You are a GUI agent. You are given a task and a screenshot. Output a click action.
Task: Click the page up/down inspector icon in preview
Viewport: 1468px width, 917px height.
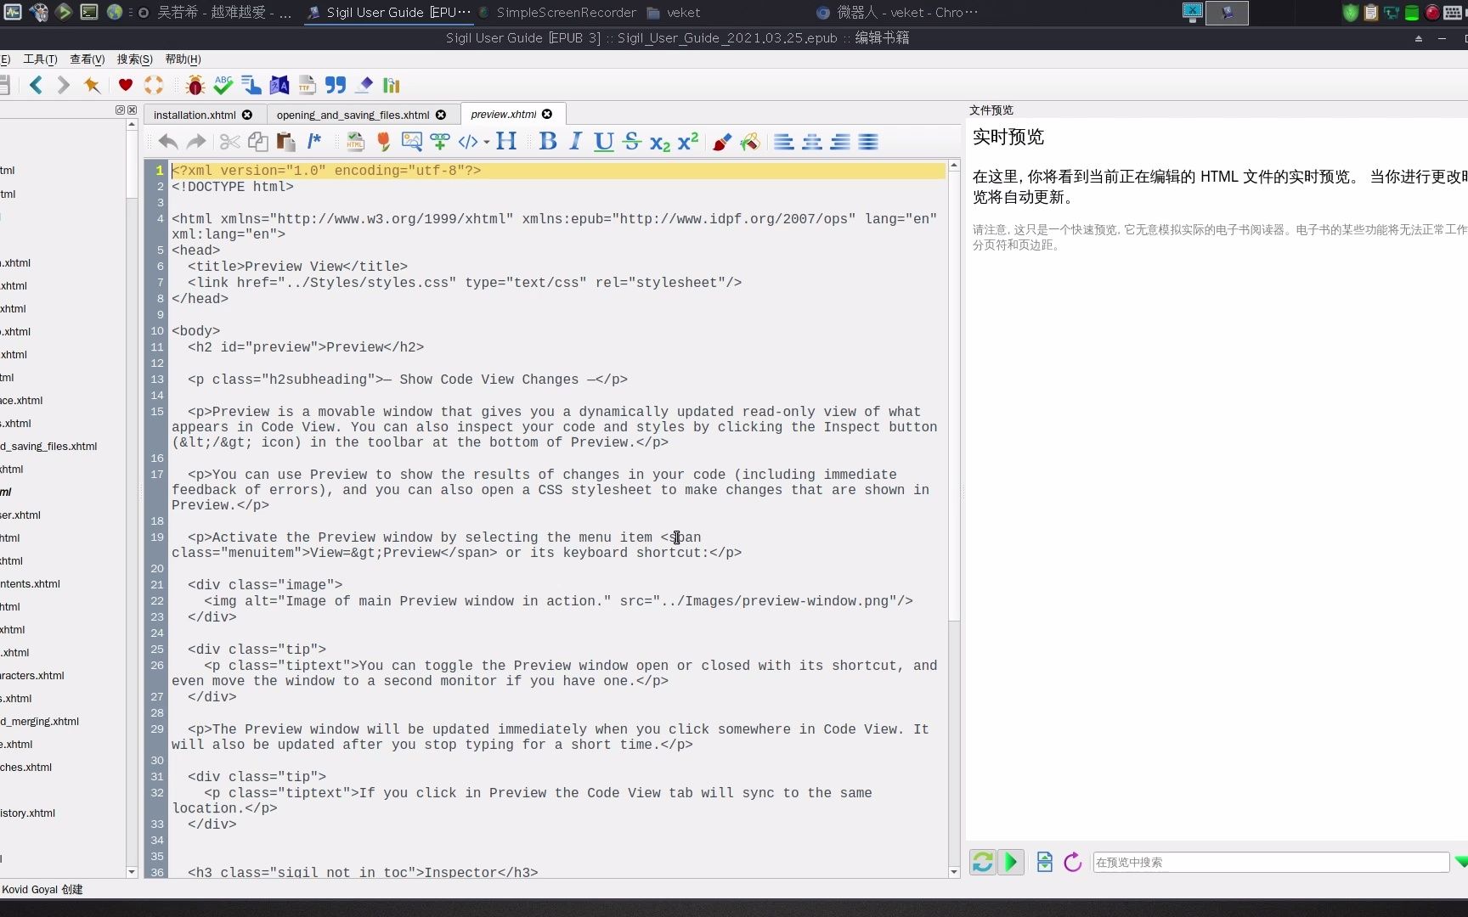pyautogui.click(x=1045, y=862)
